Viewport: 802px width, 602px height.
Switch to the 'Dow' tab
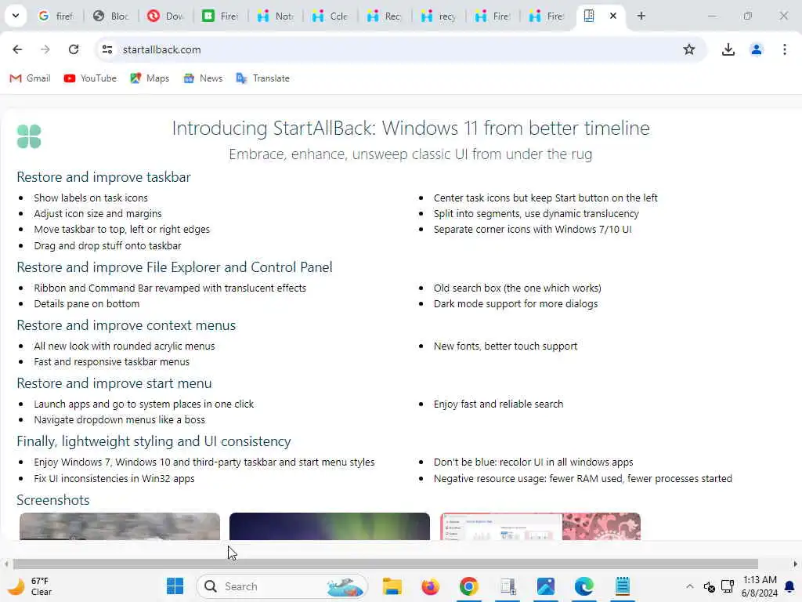tap(166, 16)
